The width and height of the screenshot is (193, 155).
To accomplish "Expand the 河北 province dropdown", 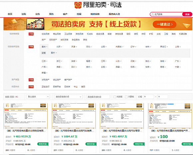I will [89, 47].
